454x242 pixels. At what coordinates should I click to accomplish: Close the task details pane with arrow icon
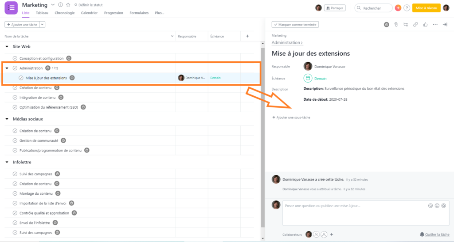pyautogui.click(x=445, y=25)
